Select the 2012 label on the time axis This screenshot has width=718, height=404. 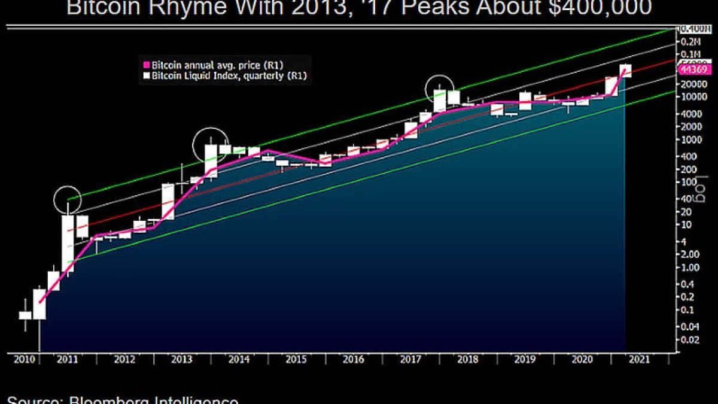(x=124, y=360)
